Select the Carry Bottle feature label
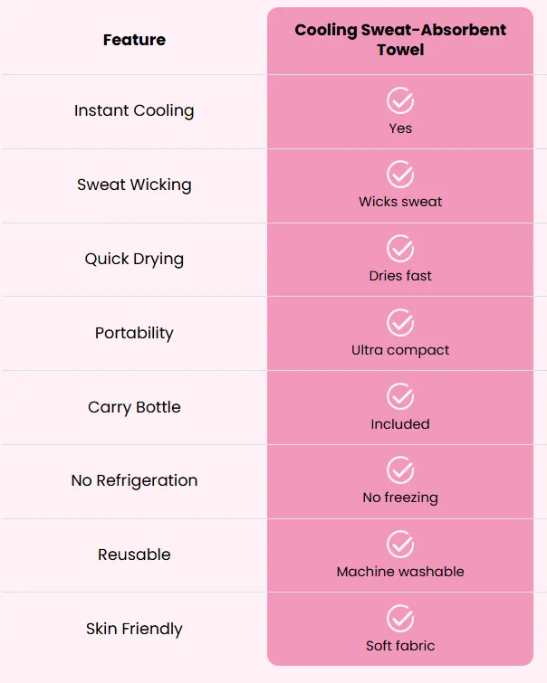The height and width of the screenshot is (683, 547). 134,407
